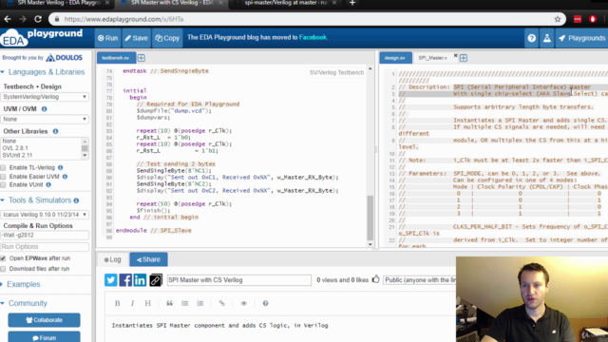Select OVL 2.8.1 in Other Libraries
608x342 pixels.
point(40,148)
